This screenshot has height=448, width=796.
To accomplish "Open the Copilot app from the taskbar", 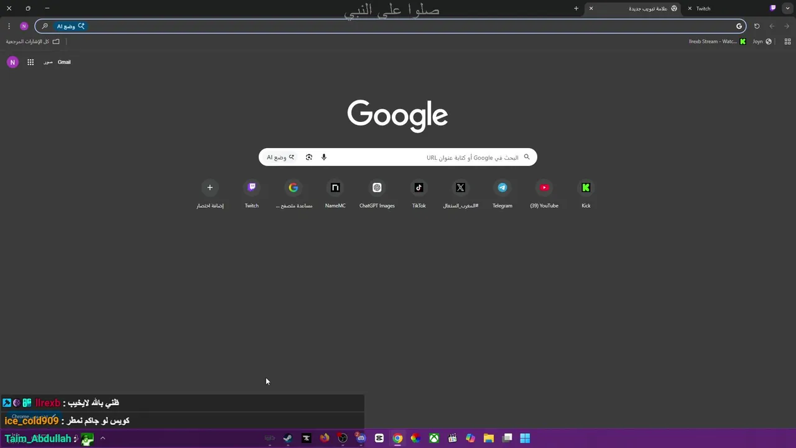I will click(x=471, y=438).
